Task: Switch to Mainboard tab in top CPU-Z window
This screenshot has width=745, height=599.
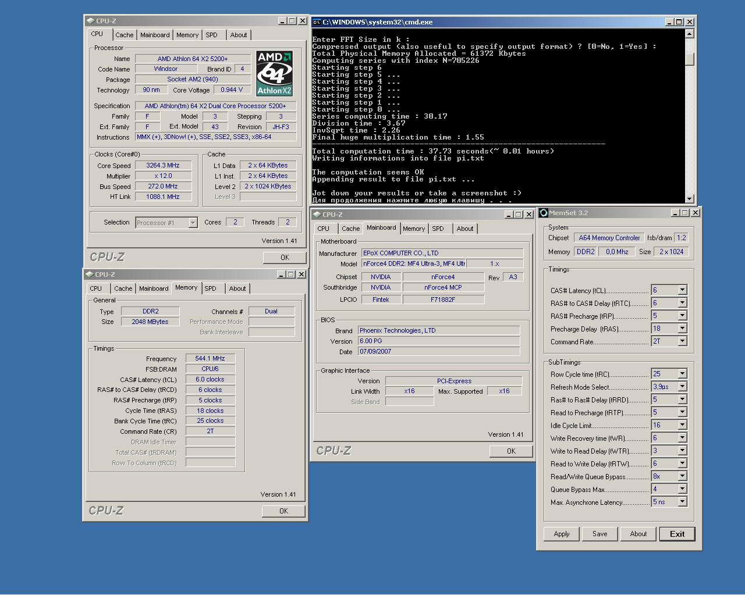Action: [x=155, y=35]
